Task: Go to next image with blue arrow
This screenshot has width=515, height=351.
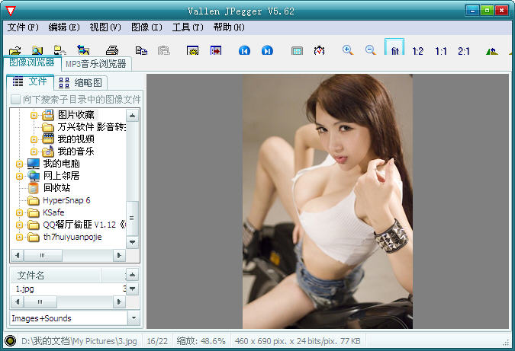Action: point(267,50)
